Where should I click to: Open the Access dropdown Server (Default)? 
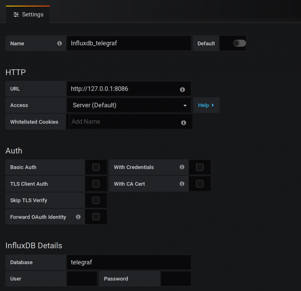pos(129,105)
